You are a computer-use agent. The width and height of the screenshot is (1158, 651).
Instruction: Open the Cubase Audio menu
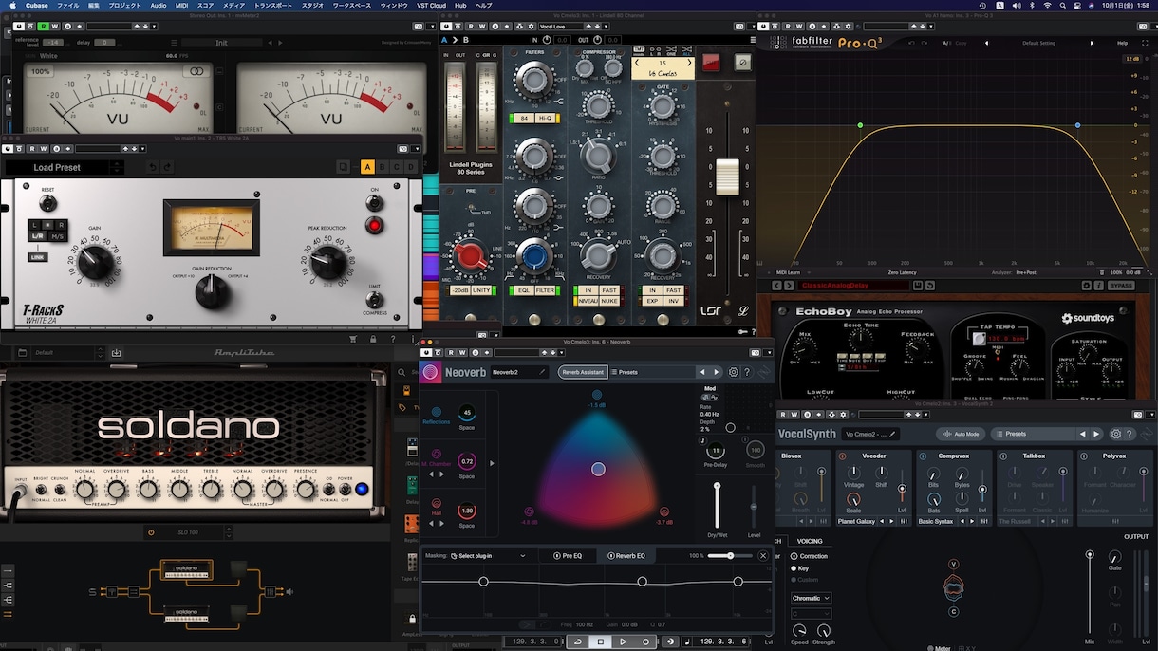(159, 5)
